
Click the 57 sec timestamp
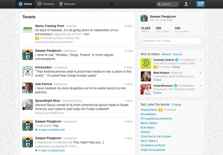(x=129, y=51)
